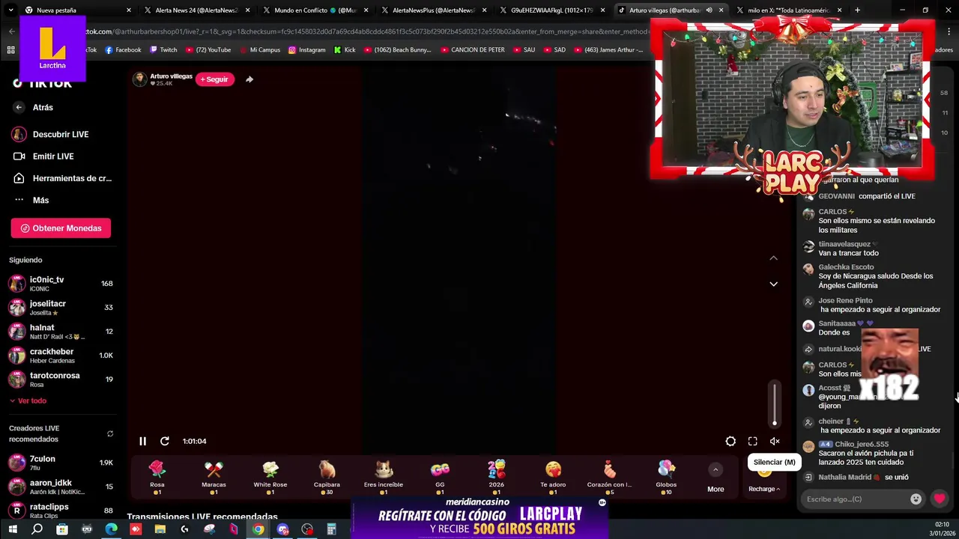Switch to Mundo en Conflicto browser tab
Viewport: 959px width, 539px height.
click(315, 10)
